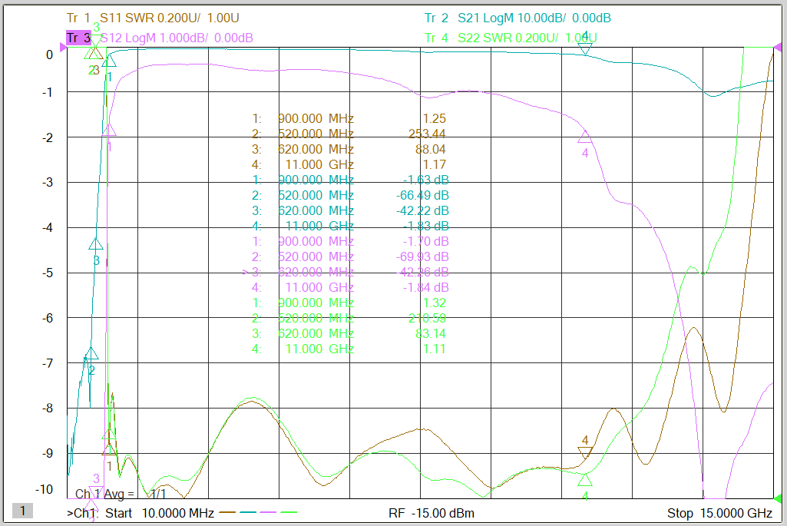The width and height of the screenshot is (787, 526).
Task: Click the teal trace legend line in status bar
Action: [248, 512]
